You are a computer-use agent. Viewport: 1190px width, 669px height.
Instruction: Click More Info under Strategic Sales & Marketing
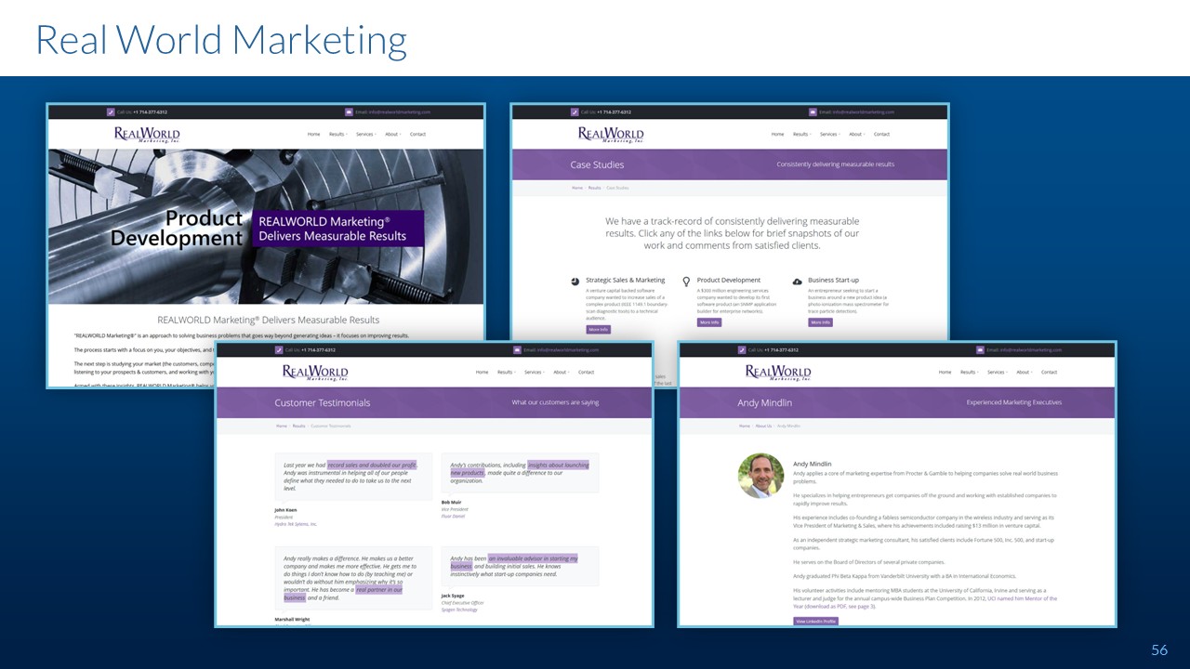coord(598,330)
